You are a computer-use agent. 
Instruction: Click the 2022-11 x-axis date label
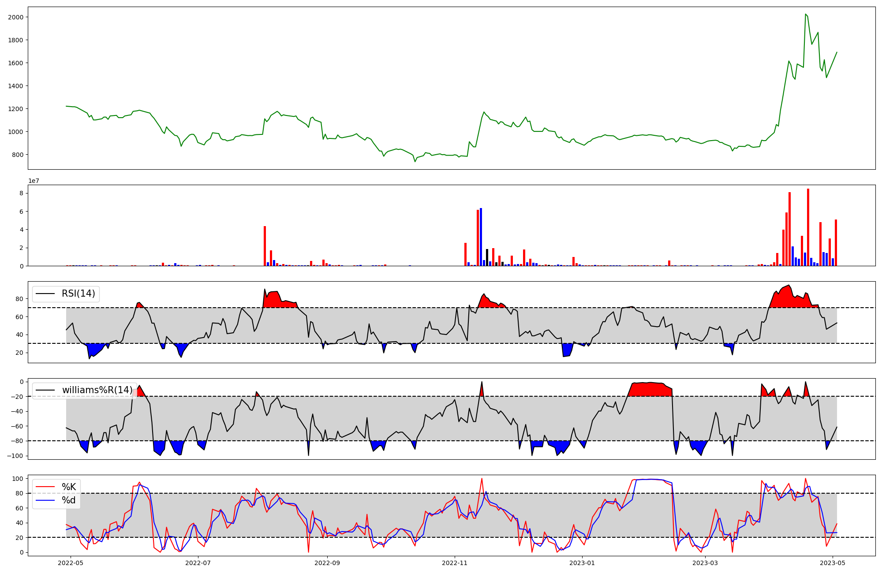[455, 563]
